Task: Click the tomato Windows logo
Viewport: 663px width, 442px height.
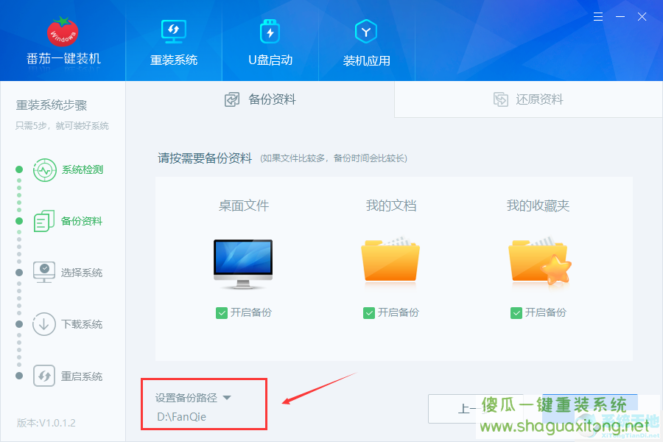Action: (x=63, y=32)
